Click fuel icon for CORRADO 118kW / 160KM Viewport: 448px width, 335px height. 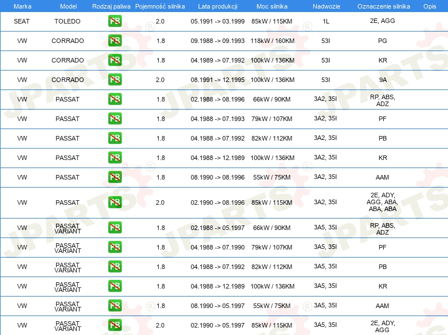click(x=115, y=41)
